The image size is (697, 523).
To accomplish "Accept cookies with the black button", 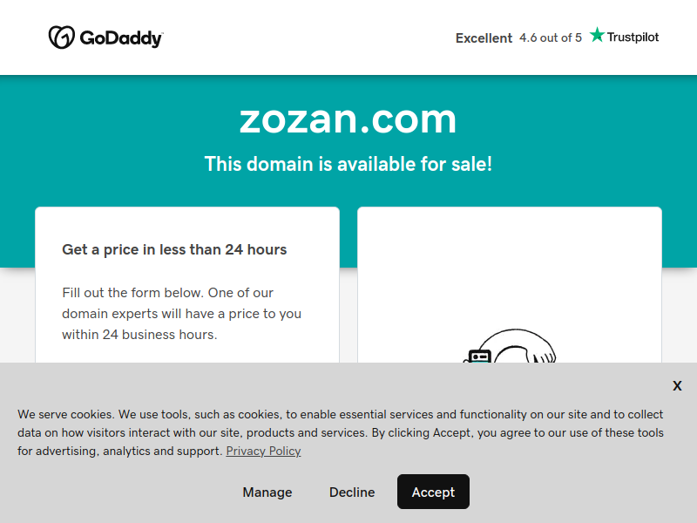I will [x=433, y=492].
